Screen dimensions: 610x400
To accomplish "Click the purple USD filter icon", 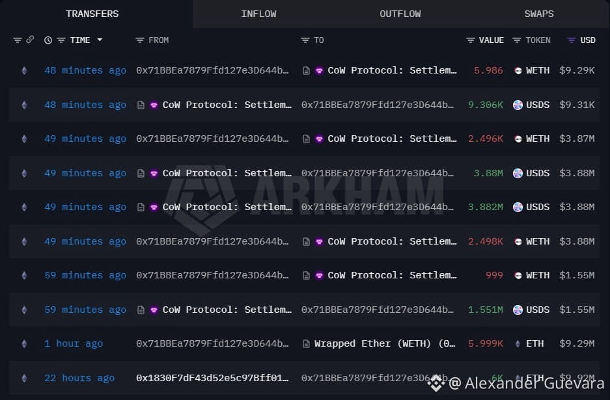I will click(x=572, y=40).
